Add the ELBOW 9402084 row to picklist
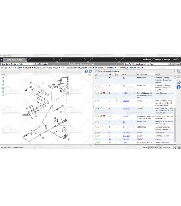This screenshot has height=206, width=181. [x=95, y=93]
